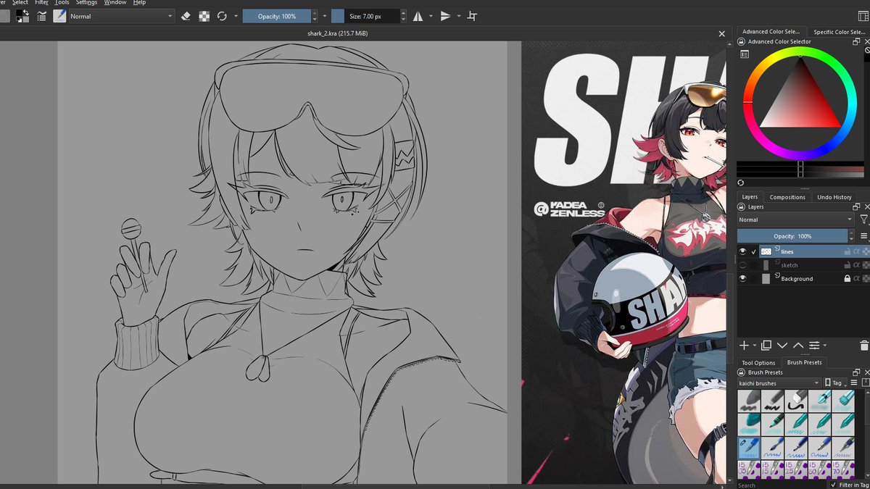Move layer up with the up arrow
This screenshot has height=489, width=870.
798,346
